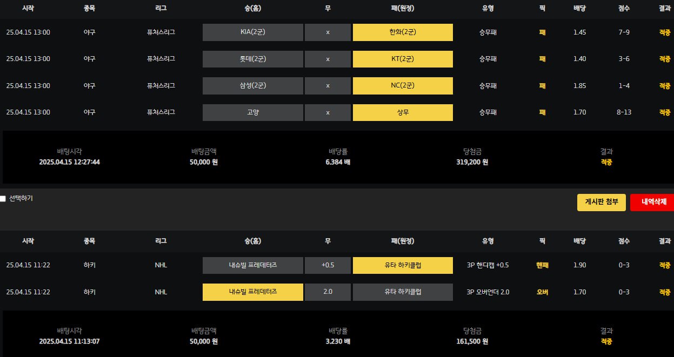Tick the 선택하기 checkbox
The height and width of the screenshot is (357, 674).
(3, 199)
